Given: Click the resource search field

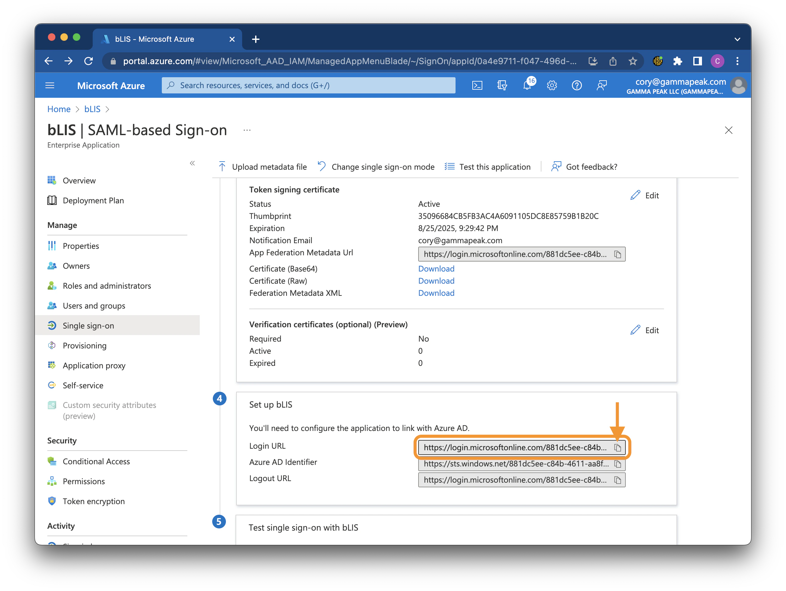Looking at the screenshot, I should pyautogui.click(x=308, y=85).
